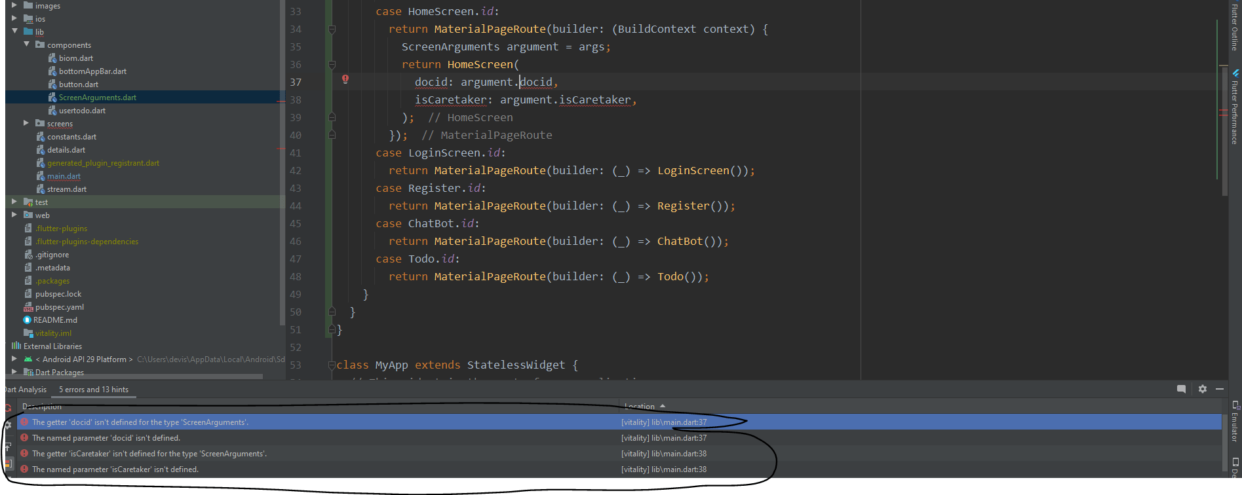Collapse the lib folder
Viewport: 1242px width, 495px height.
tap(14, 31)
